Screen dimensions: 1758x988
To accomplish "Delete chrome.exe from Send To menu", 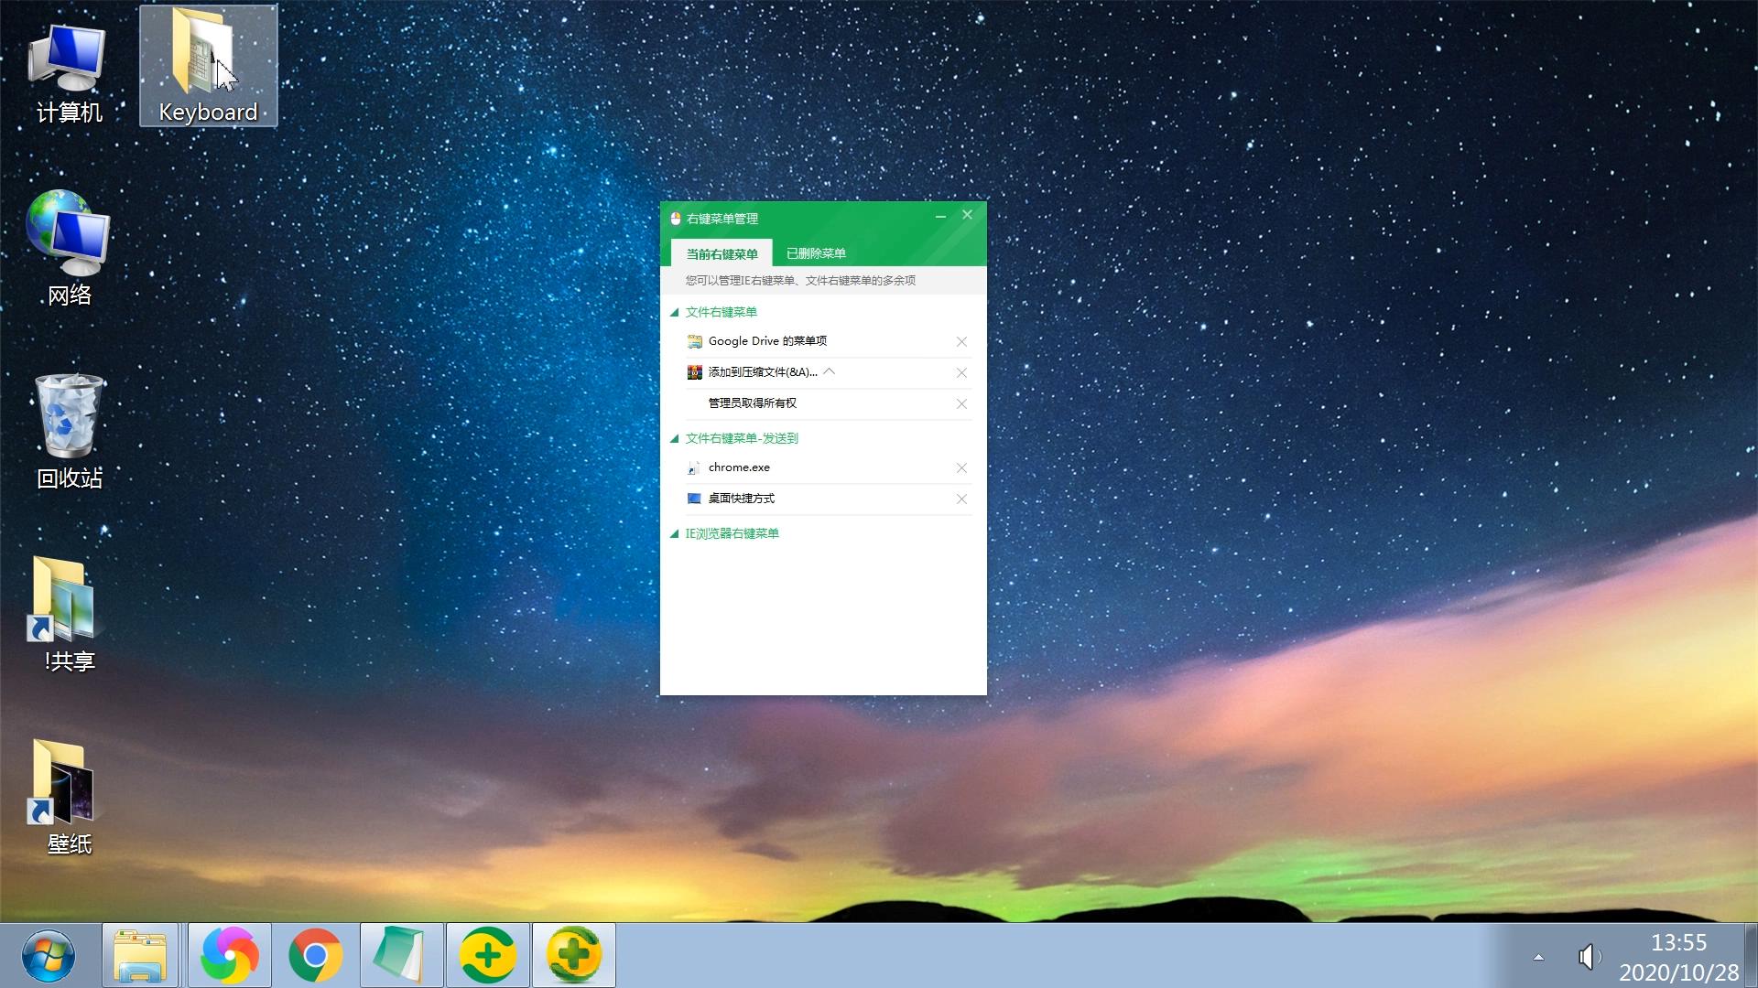I will point(961,468).
